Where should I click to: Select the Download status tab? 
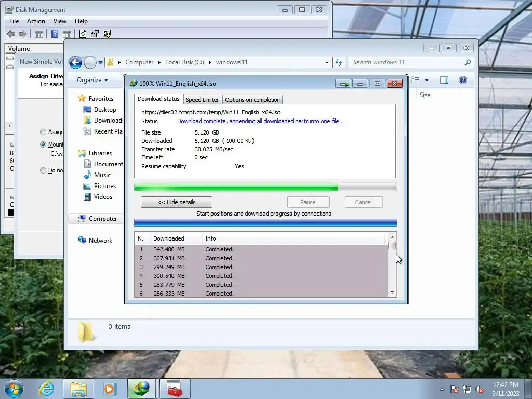(x=158, y=99)
